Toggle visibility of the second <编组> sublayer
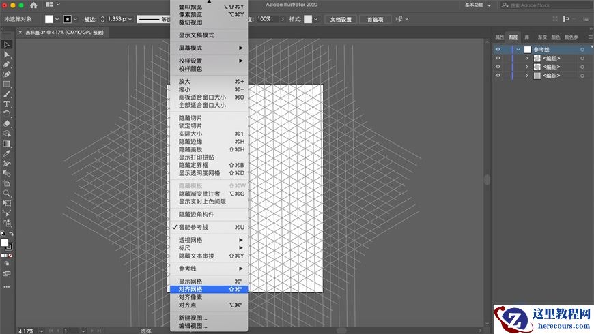 [x=498, y=67]
